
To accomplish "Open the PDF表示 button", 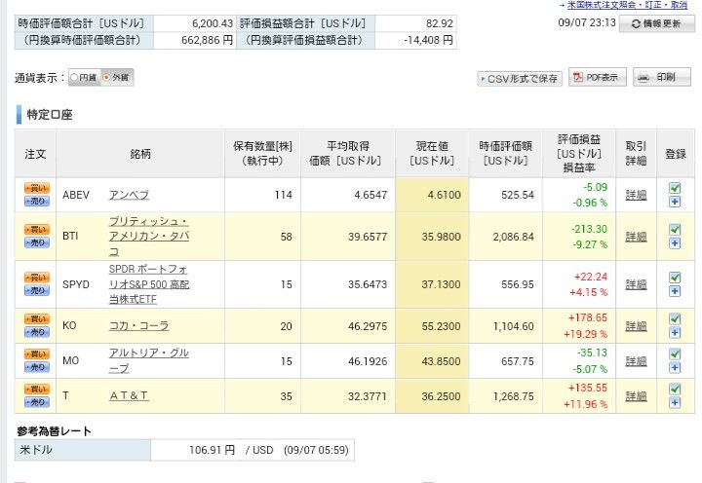I will [x=598, y=77].
